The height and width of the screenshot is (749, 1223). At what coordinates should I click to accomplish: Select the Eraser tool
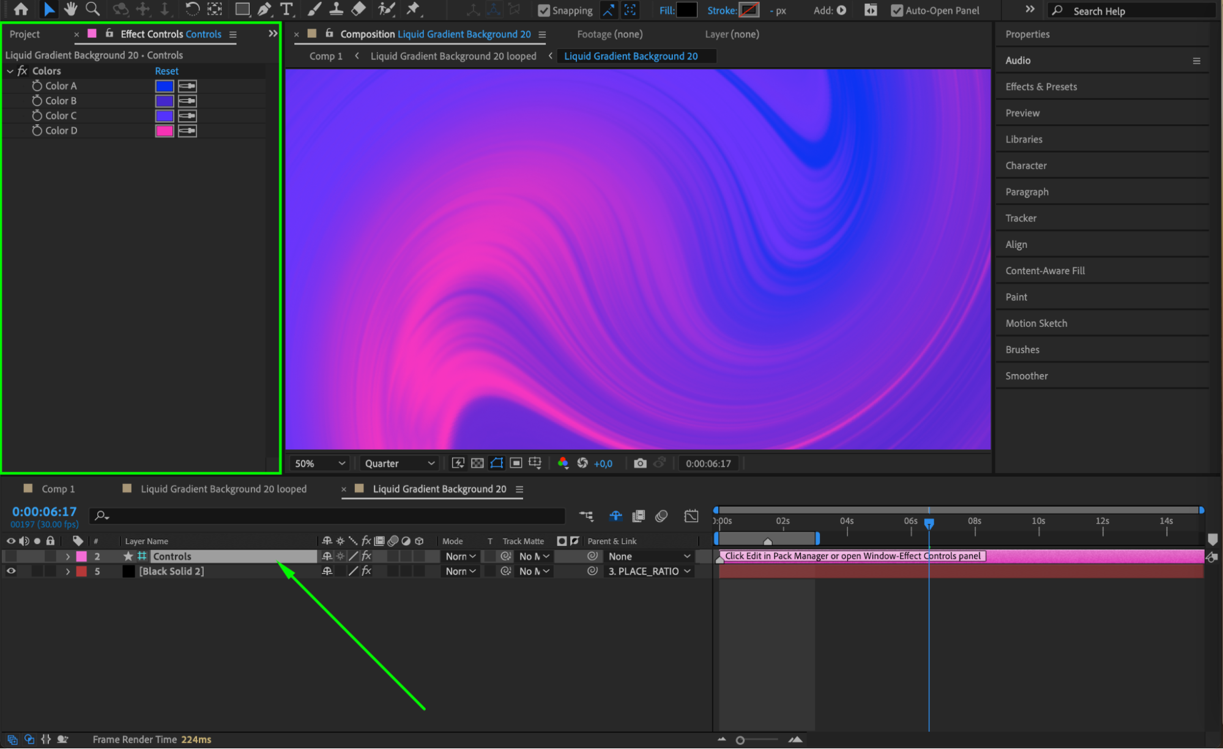click(359, 9)
